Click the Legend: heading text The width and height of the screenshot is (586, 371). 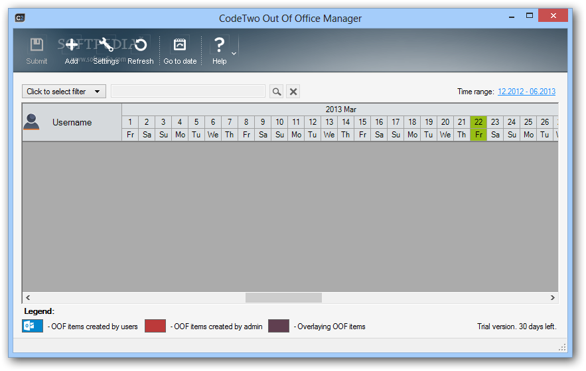click(x=39, y=311)
